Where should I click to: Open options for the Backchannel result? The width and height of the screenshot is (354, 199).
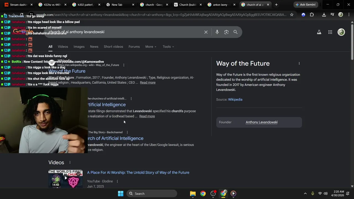pos(127,132)
